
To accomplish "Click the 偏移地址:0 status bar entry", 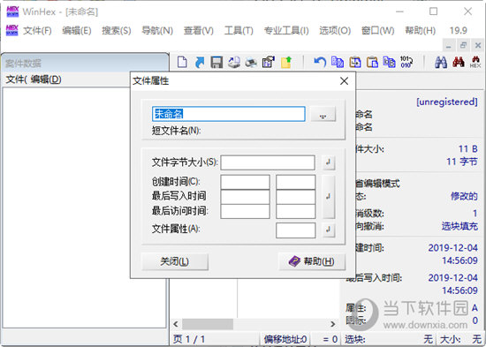I will pos(285,339).
